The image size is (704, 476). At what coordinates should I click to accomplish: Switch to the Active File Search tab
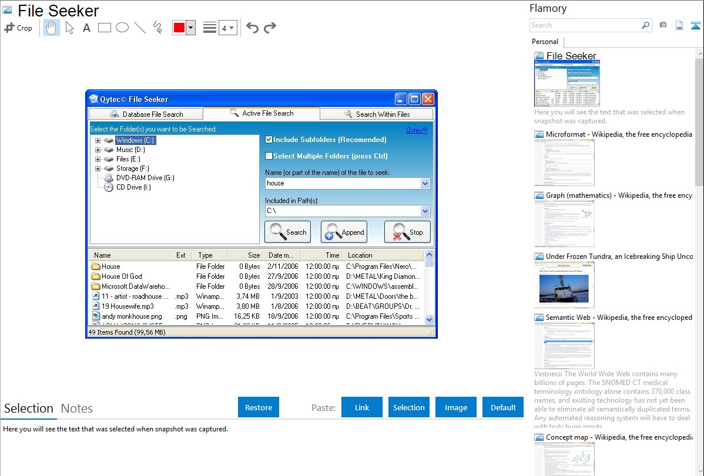[x=262, y=113]
